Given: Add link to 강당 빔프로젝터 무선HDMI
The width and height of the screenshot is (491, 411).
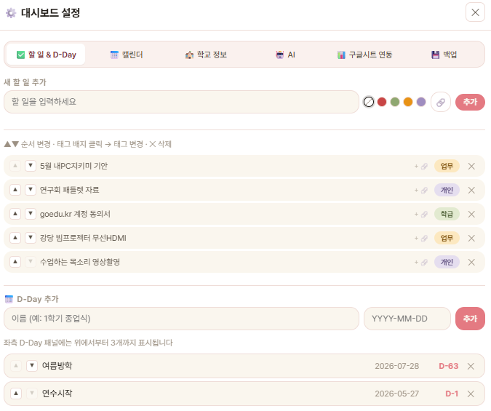Looking at the screenshot, I should click(x=421, y=239).
